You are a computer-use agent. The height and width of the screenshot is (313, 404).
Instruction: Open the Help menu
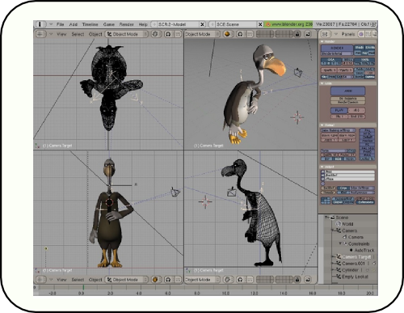[143, 24]
